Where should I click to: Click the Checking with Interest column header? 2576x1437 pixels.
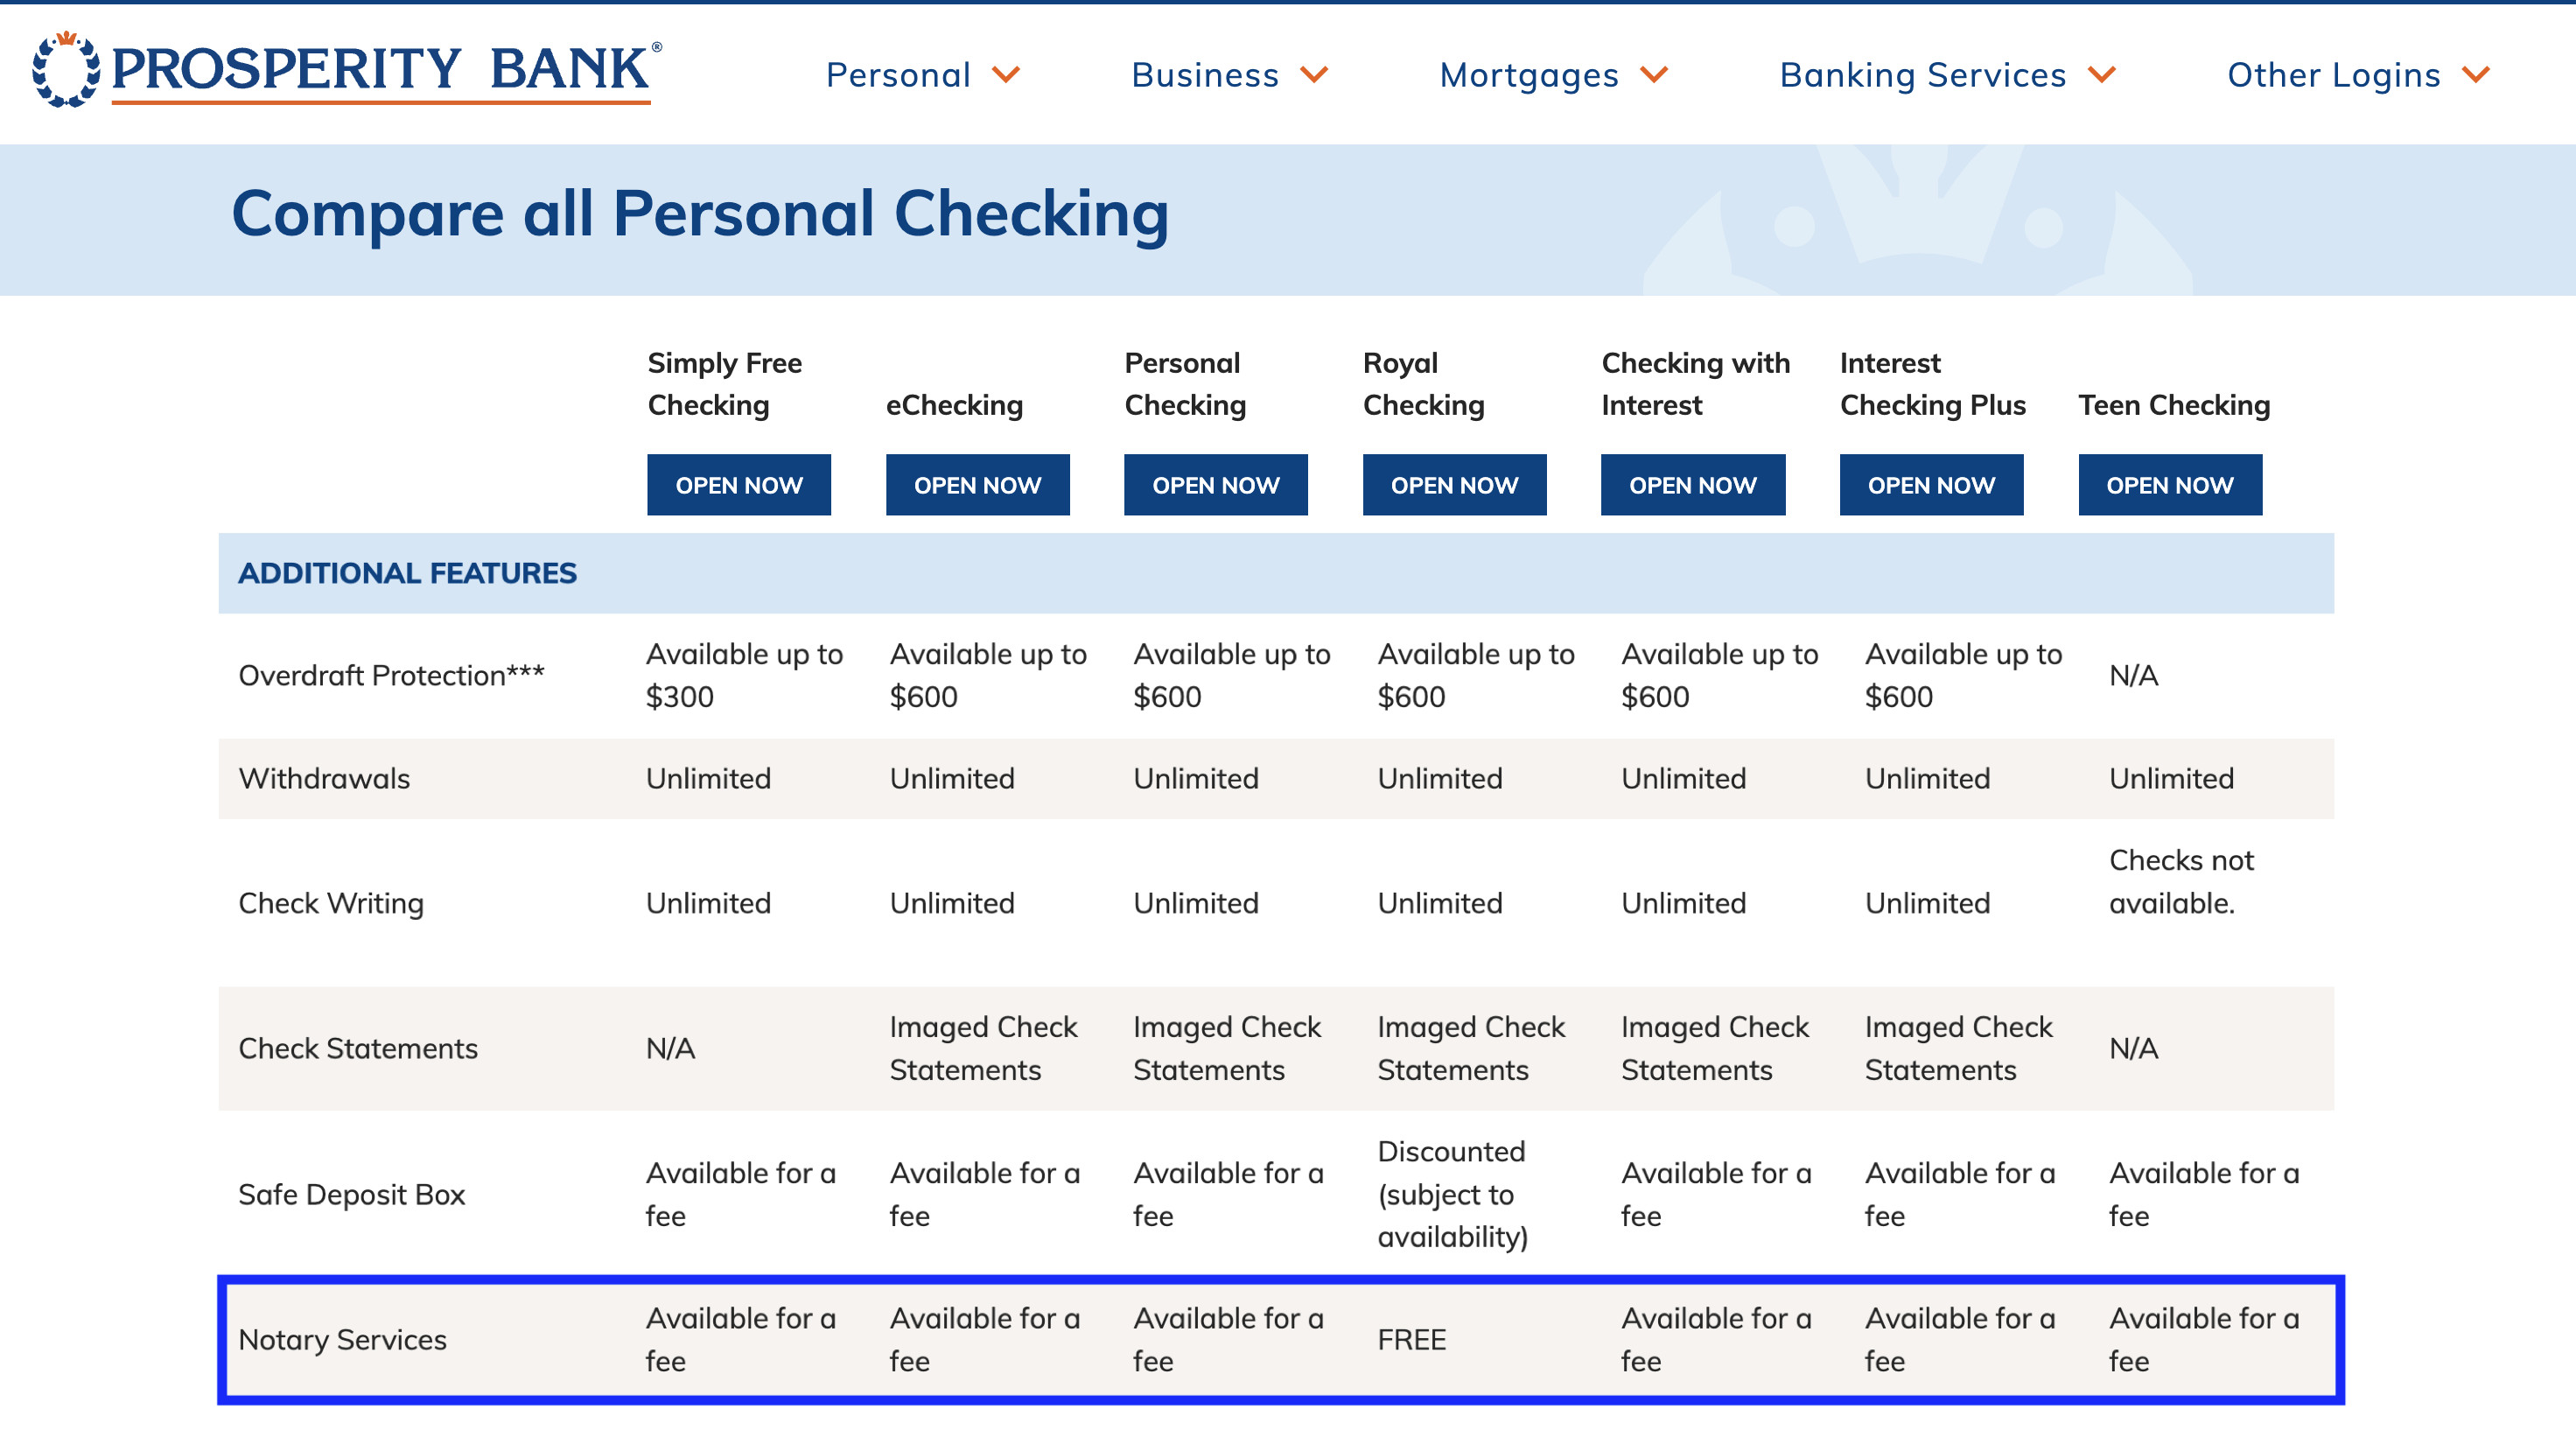(x=1695, y=384)
